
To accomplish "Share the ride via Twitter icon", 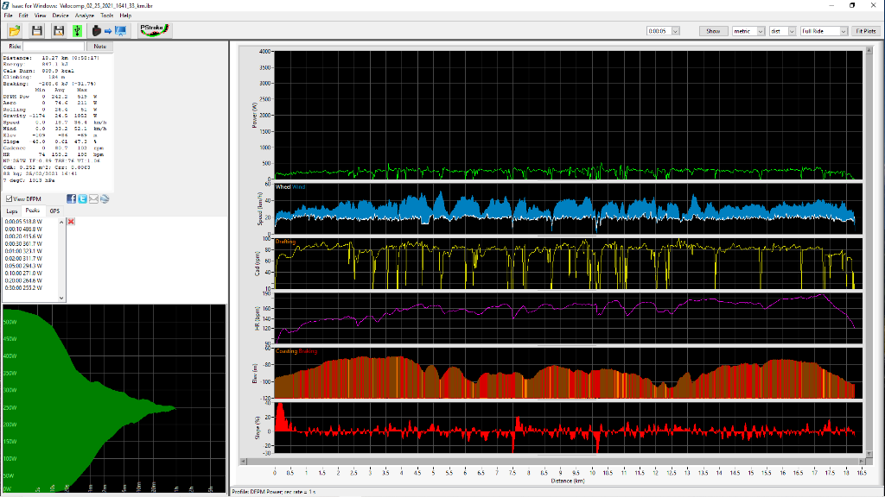I will coord(82,198).
